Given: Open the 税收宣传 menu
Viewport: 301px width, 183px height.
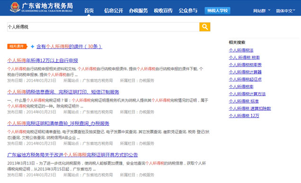Looking at the screenshot, I should click(x=163, y=10).
